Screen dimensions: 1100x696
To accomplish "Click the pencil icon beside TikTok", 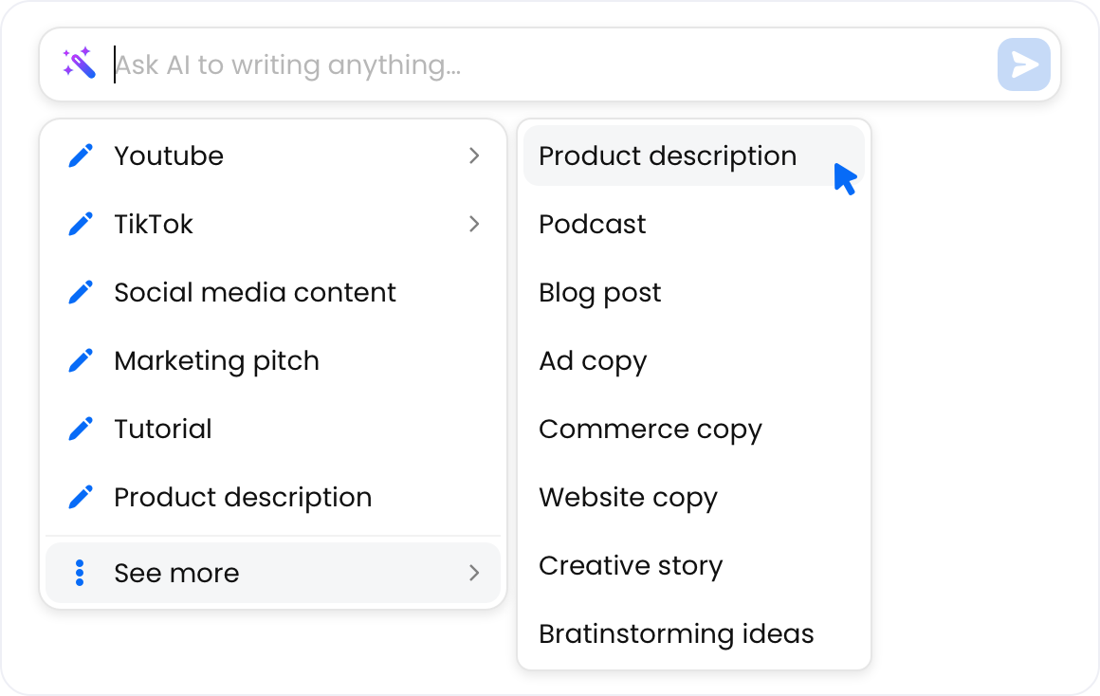I will pos(81,224).
